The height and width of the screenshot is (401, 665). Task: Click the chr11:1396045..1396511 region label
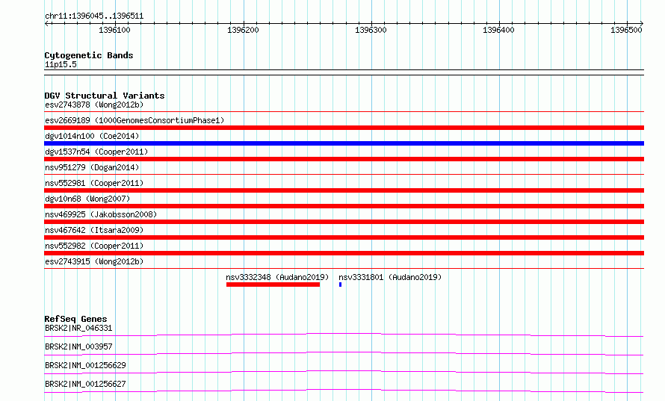(x=94, y=16)
